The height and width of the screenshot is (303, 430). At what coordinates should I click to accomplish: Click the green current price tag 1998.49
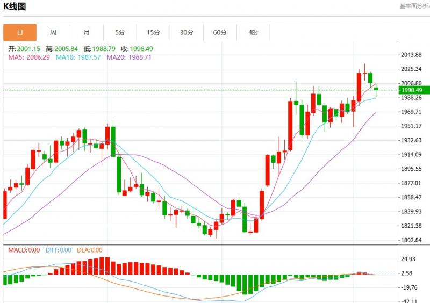(x=412, y=90)
